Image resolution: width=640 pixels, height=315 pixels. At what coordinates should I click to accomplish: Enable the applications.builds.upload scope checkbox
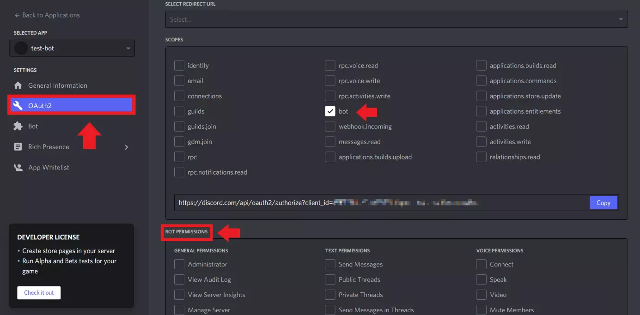pyautogui.click(x=330, y=157)
